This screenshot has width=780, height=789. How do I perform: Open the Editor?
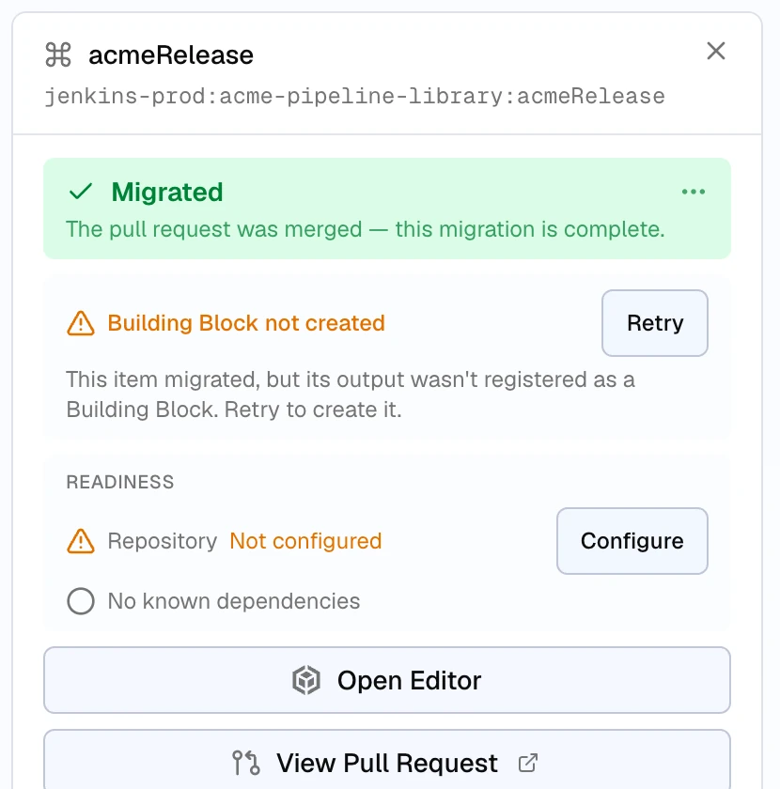[x=387, y=680]
